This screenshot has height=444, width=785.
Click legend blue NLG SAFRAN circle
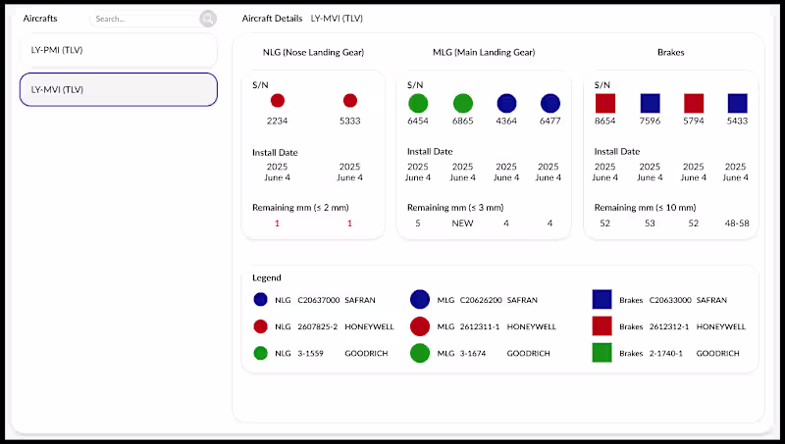[260, 300]
